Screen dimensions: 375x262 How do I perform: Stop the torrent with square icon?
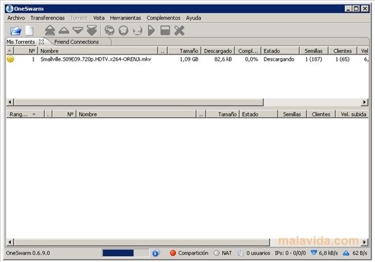165,31
